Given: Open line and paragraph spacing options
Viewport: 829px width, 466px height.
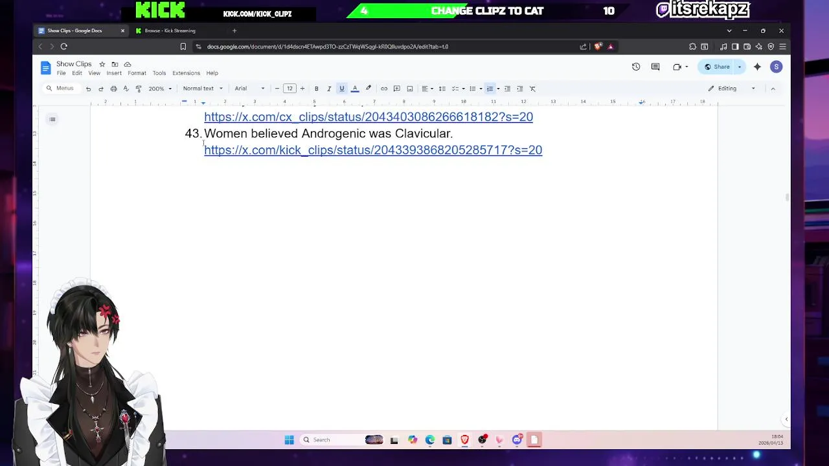Looking at the screenshot, I should tap(442, 89).
